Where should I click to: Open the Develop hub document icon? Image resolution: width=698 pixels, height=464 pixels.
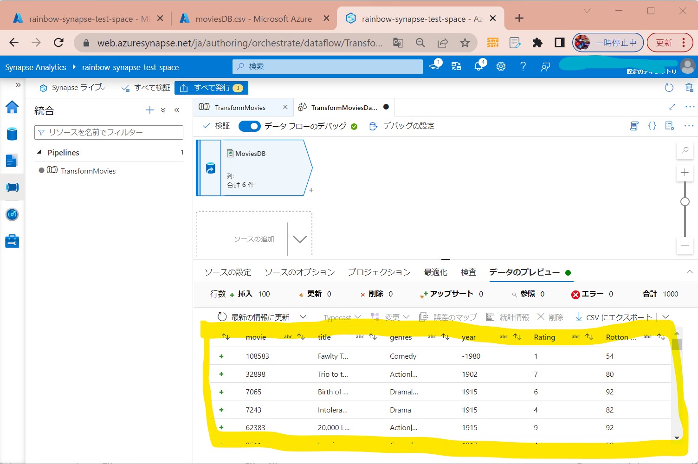[x=12, y=161]
